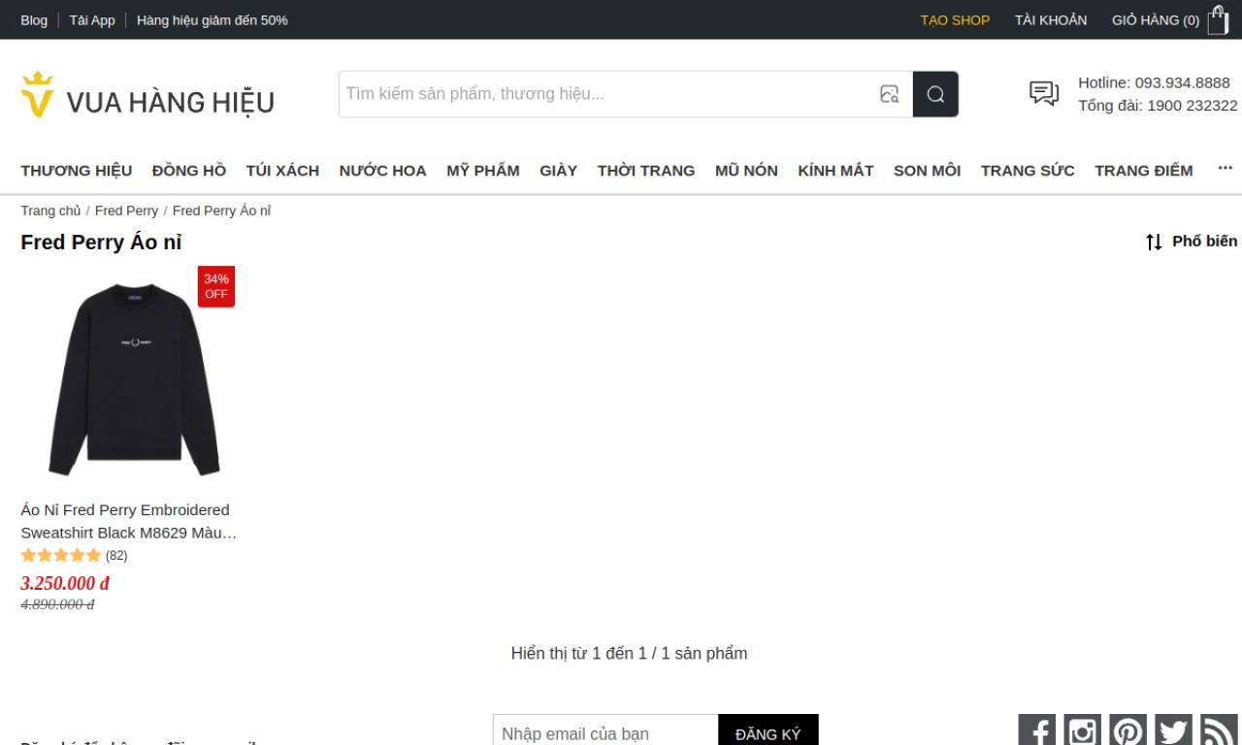The image size is (1242, 745).
Task: Open the chat support icon
Action: click(1044, 94)
